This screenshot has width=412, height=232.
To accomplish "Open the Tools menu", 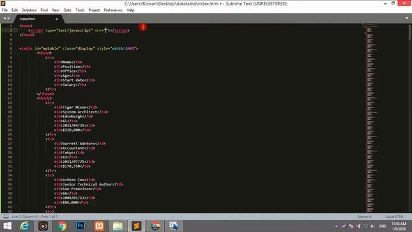I will coord(80,10).
